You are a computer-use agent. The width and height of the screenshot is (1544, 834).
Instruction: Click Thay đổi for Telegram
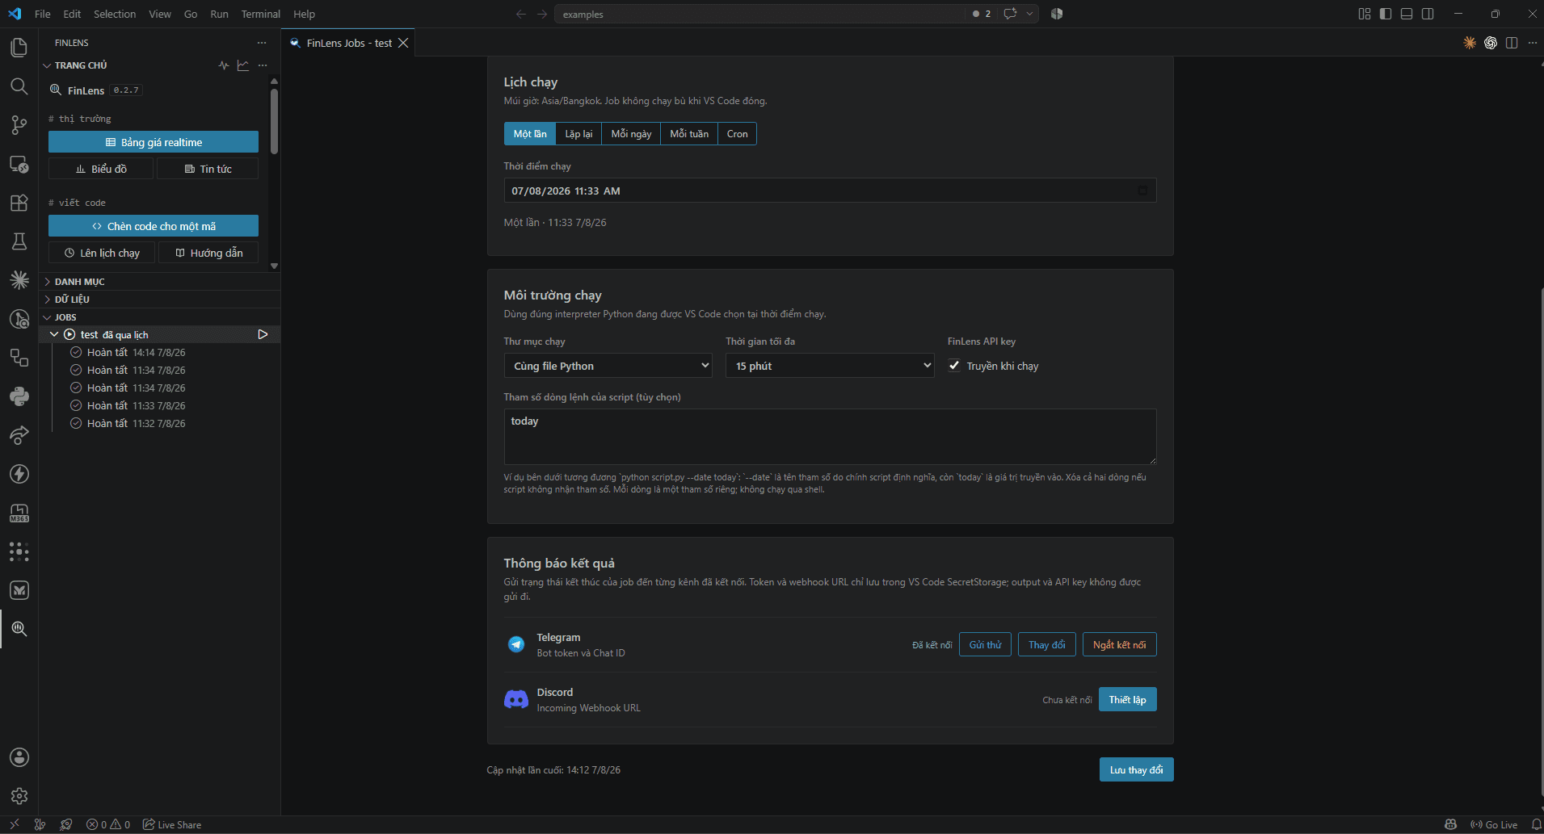(x=1046, y=644)
